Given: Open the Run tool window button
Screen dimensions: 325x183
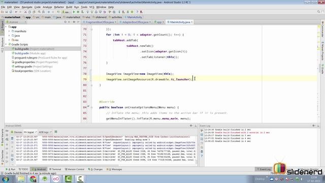Looking at the screenshot, I should coord(11,169).
